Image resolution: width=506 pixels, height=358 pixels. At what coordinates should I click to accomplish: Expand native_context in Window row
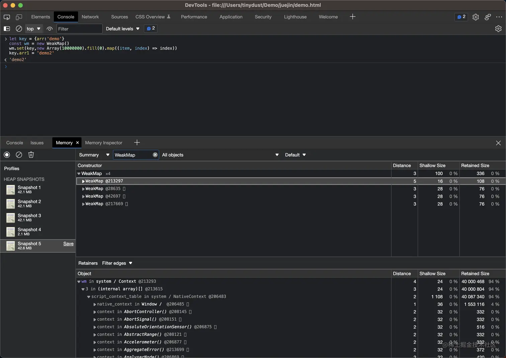[x=95, y=304]
